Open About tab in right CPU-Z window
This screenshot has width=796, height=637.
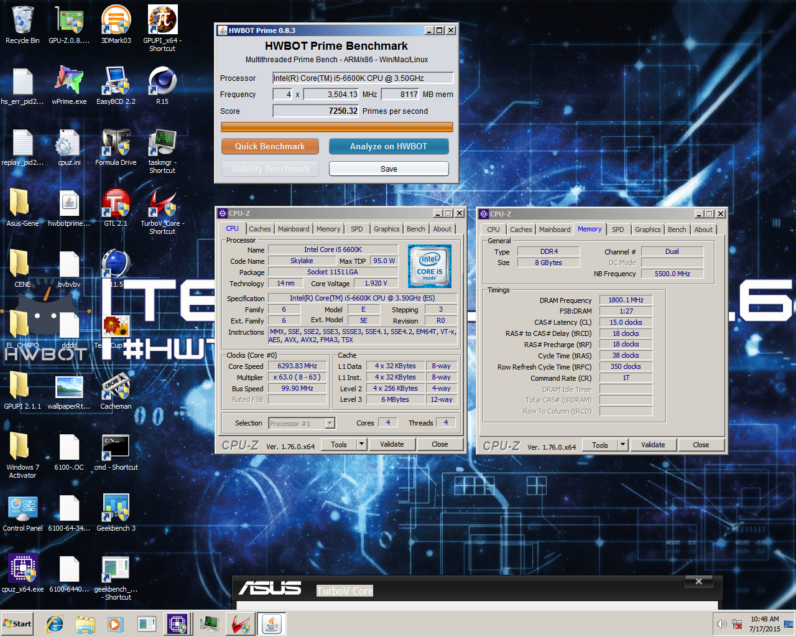(x=703, y=230)
